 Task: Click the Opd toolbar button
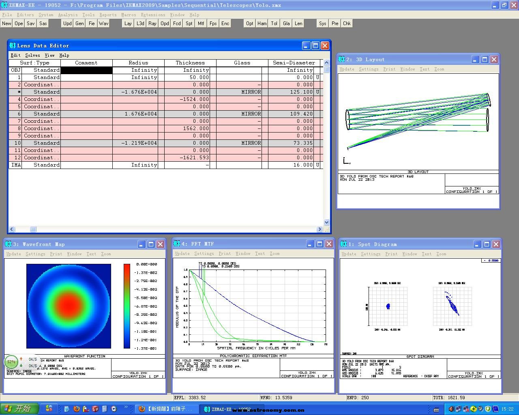coord(165,24)
